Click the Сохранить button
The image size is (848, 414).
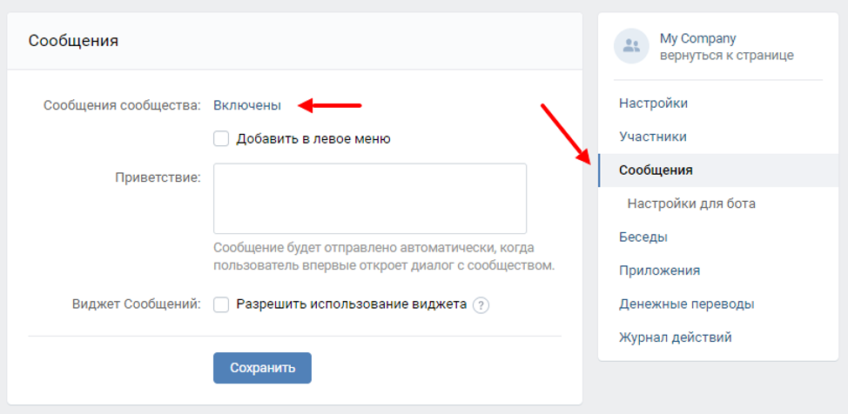pyautogui.click(x=262, y=368)
